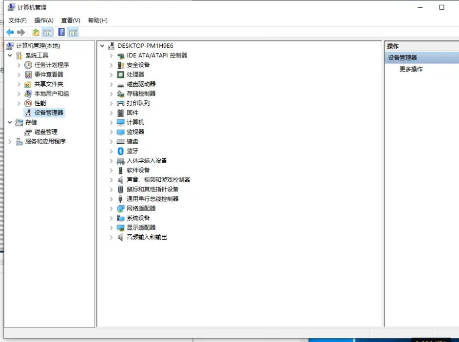
Task: Select the 性能 tree label
Action: click(40, 103)
